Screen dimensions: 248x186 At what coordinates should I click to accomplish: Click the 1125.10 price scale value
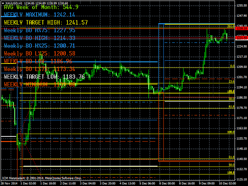coord(242,179)
